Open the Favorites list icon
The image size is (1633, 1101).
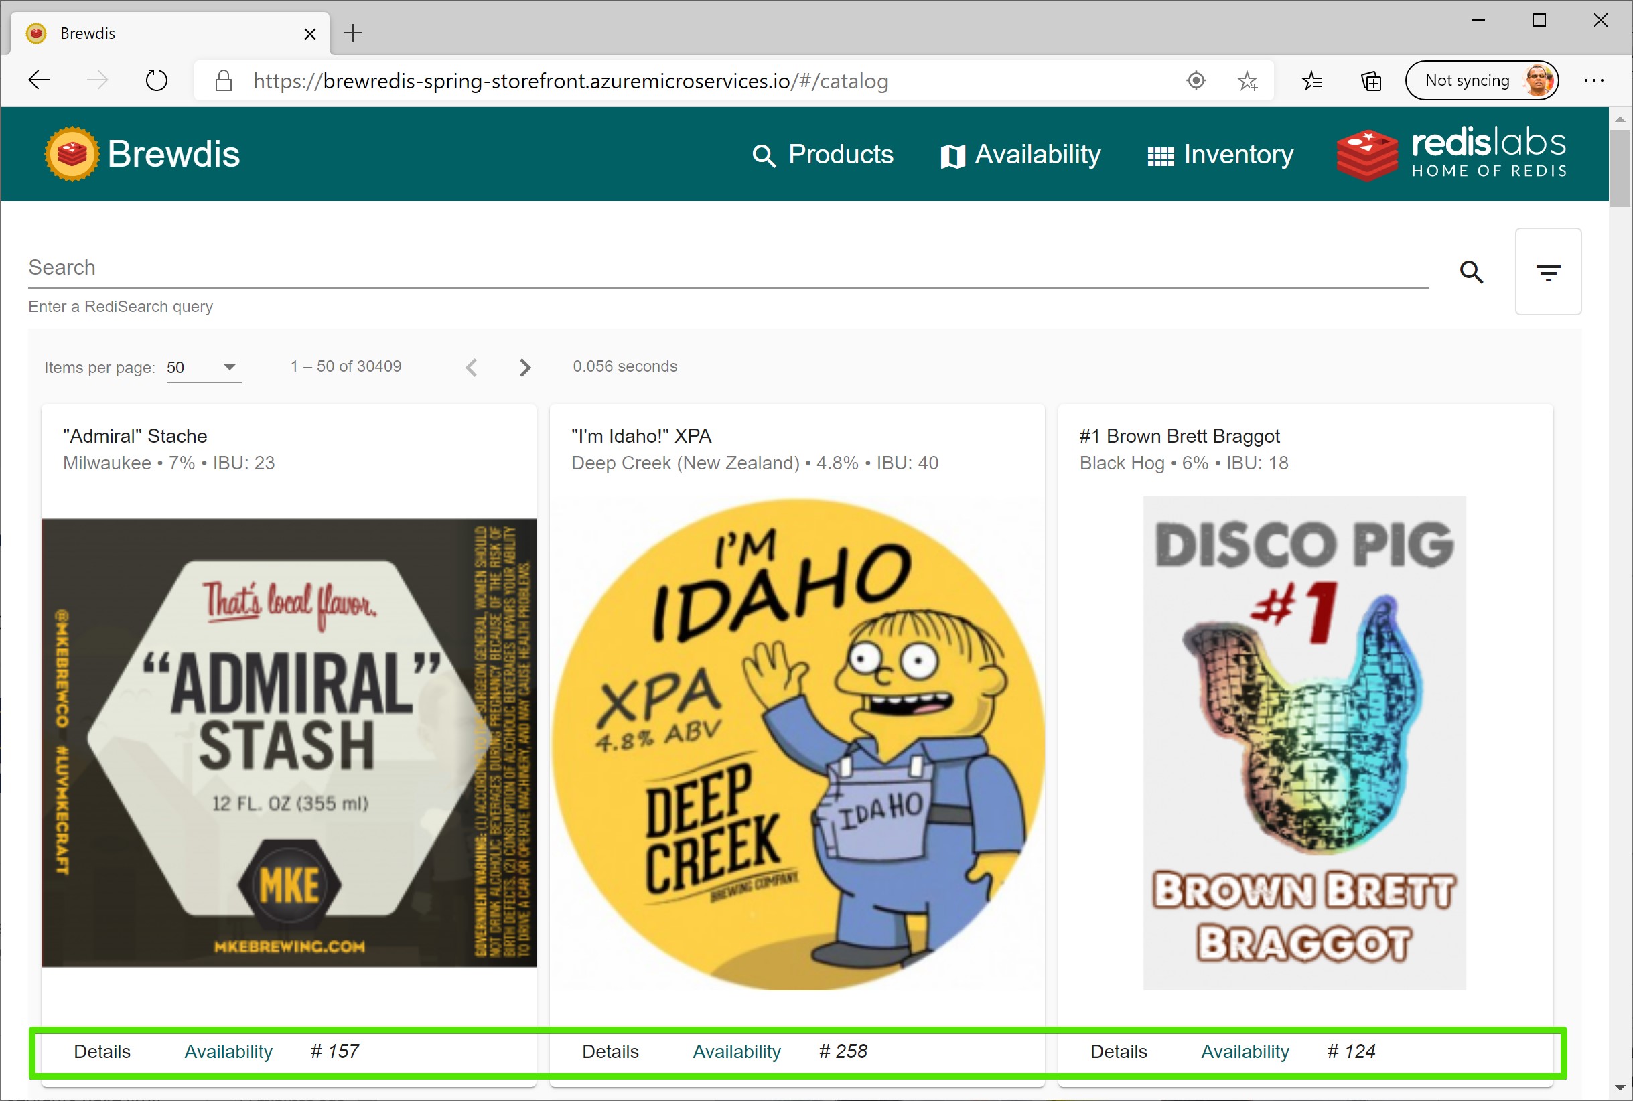[1311, 82]
